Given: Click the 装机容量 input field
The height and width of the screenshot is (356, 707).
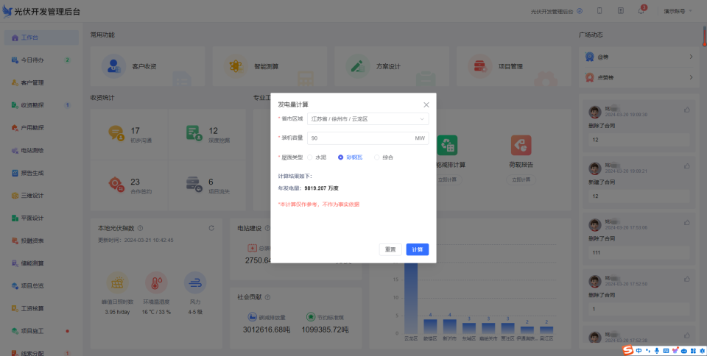Looking at the screenshot, I should pyautogui.click(x=368, y=138).
